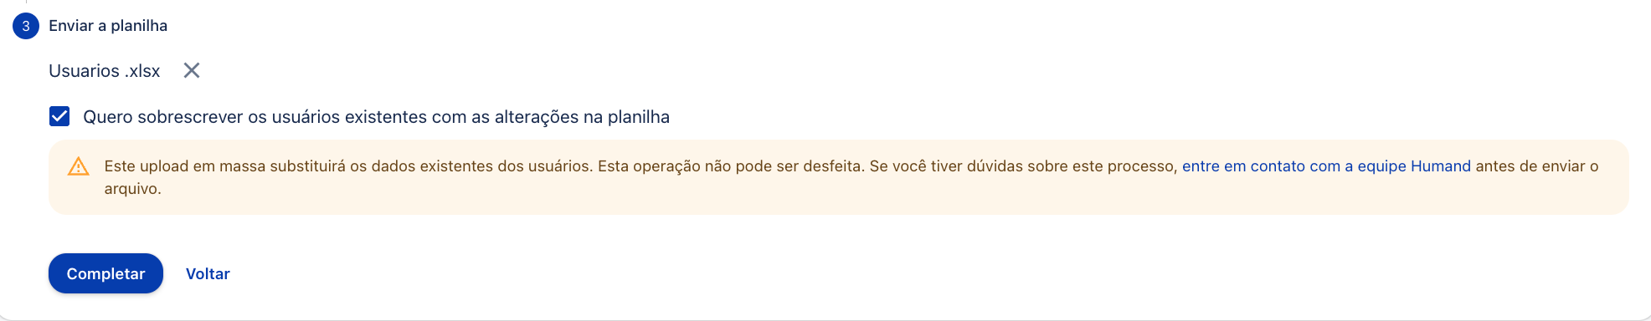The height and width of the screenshot is (321, 1651).
Task: Click the beige warning banner background
Action: (x=838, y=201)
